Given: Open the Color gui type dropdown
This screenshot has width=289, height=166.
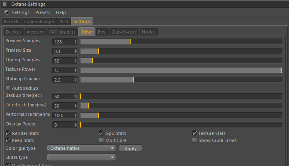Looking at the screenshot, I should [82, 148].
